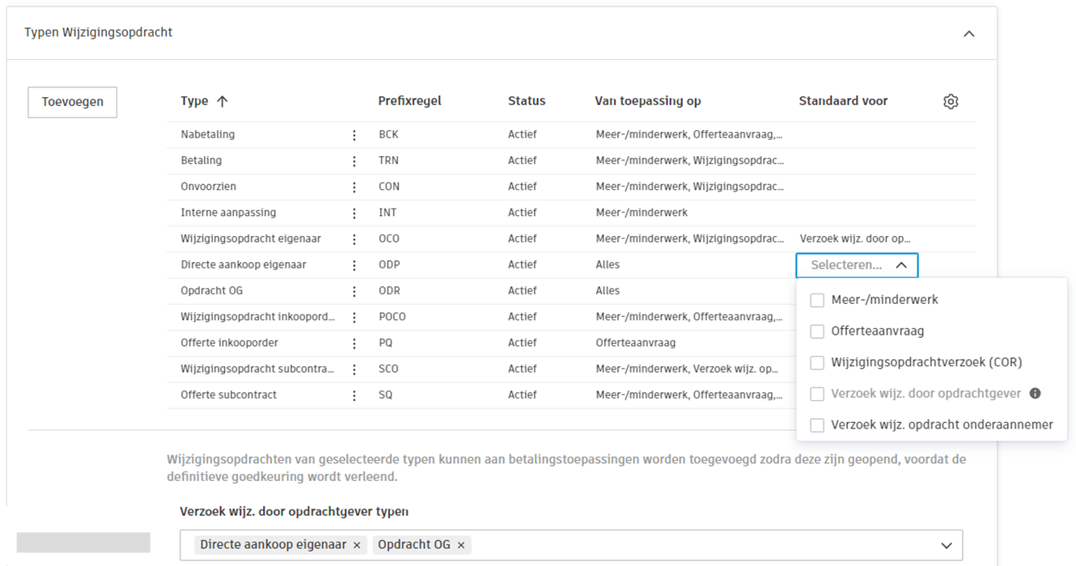1076x566 pixels.
Task: Click the column settings gear icon
Action: click(x=951, y=100)
